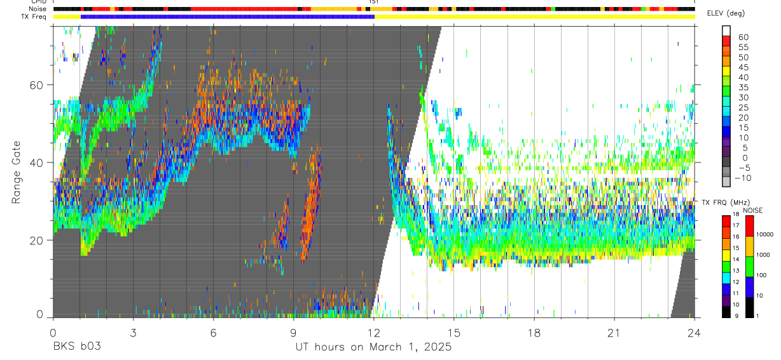Viewport: 781px width, 360px height.
Task: Click the TX FRQ legend label '18'
Action: point(736,215)
